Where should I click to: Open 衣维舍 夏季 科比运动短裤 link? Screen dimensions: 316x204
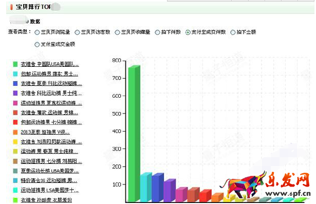pyautogui.click(x=51, y=83)
